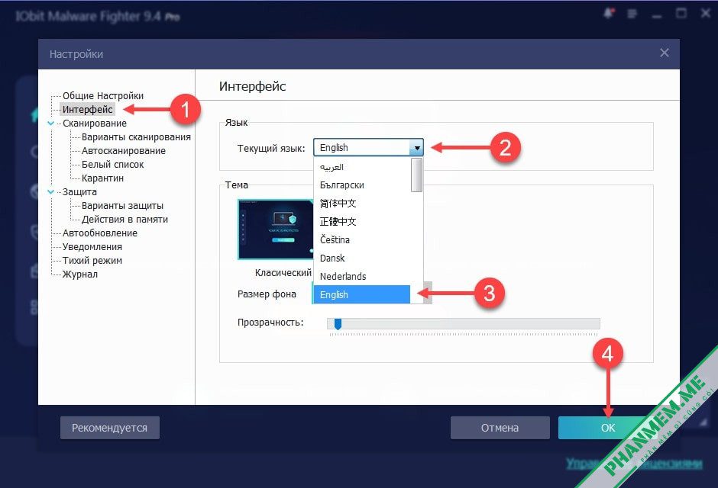The width and height of the screenshot is (718, 488).
Task: Click the Рекомендуется button
Action: pos(110,428)
